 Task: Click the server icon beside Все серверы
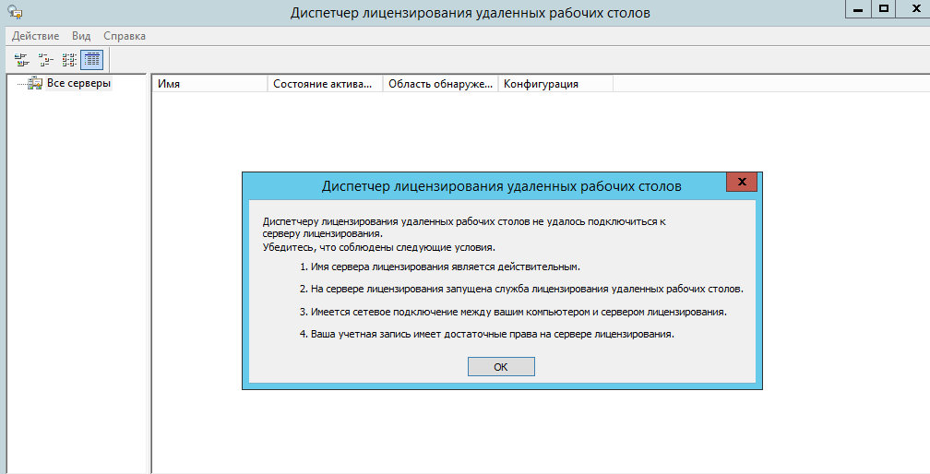point(35,84)
